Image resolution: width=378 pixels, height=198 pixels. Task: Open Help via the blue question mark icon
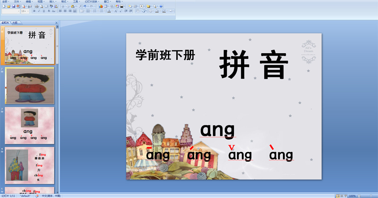coord(161,6)
